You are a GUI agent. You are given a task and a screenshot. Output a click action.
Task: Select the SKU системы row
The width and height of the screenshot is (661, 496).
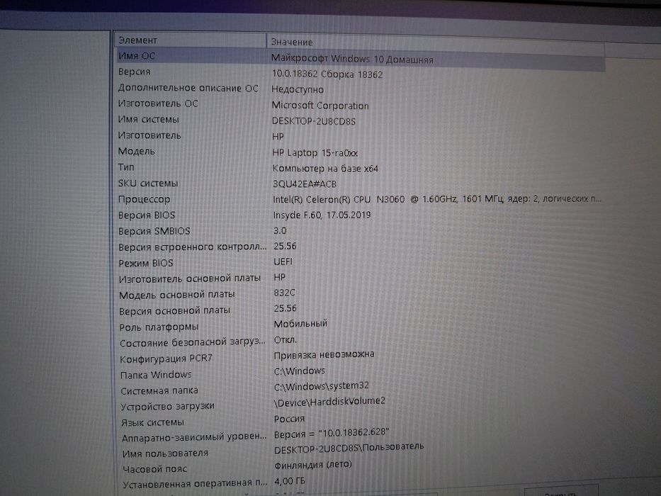[148, 183]
